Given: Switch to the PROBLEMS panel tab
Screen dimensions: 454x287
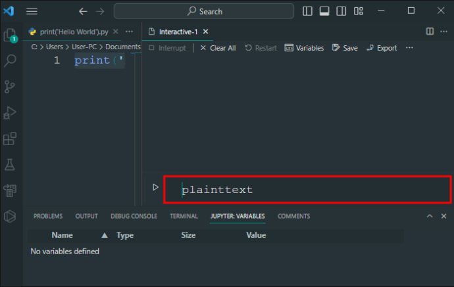Looking at the screenshot, I should pos(48,216).
